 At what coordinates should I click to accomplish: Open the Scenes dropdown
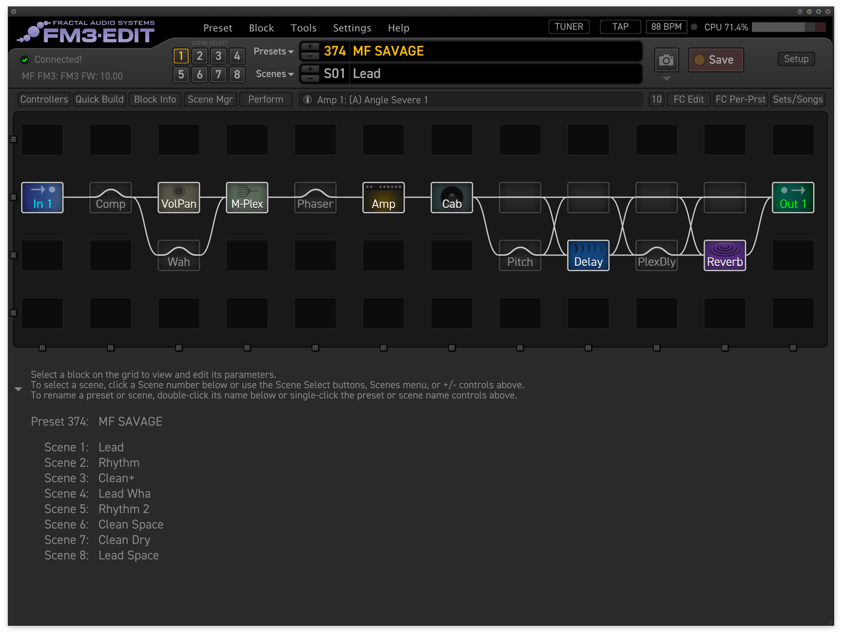pos(274,74)
